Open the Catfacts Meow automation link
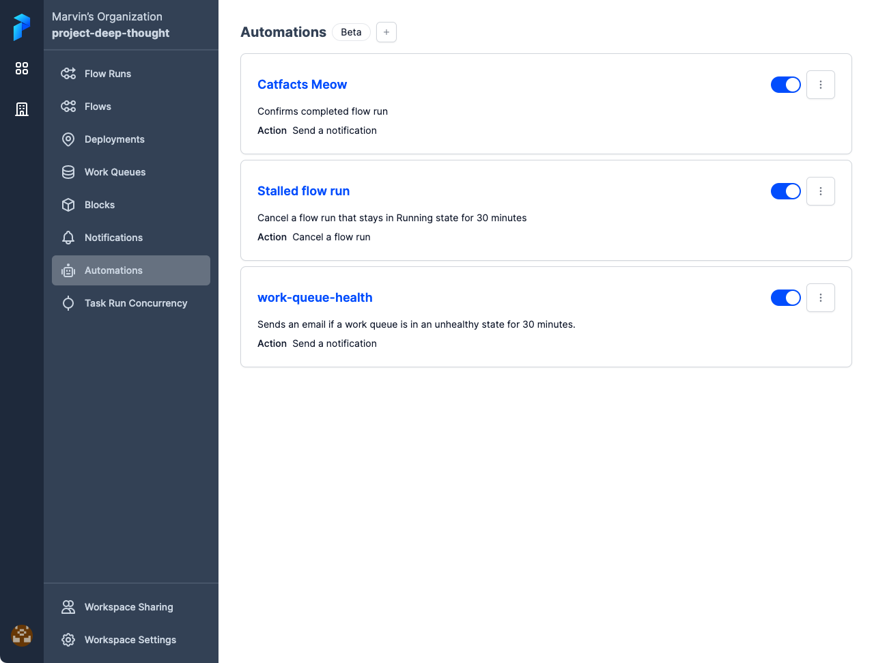The image size is (874, 663). coord(302,85)
